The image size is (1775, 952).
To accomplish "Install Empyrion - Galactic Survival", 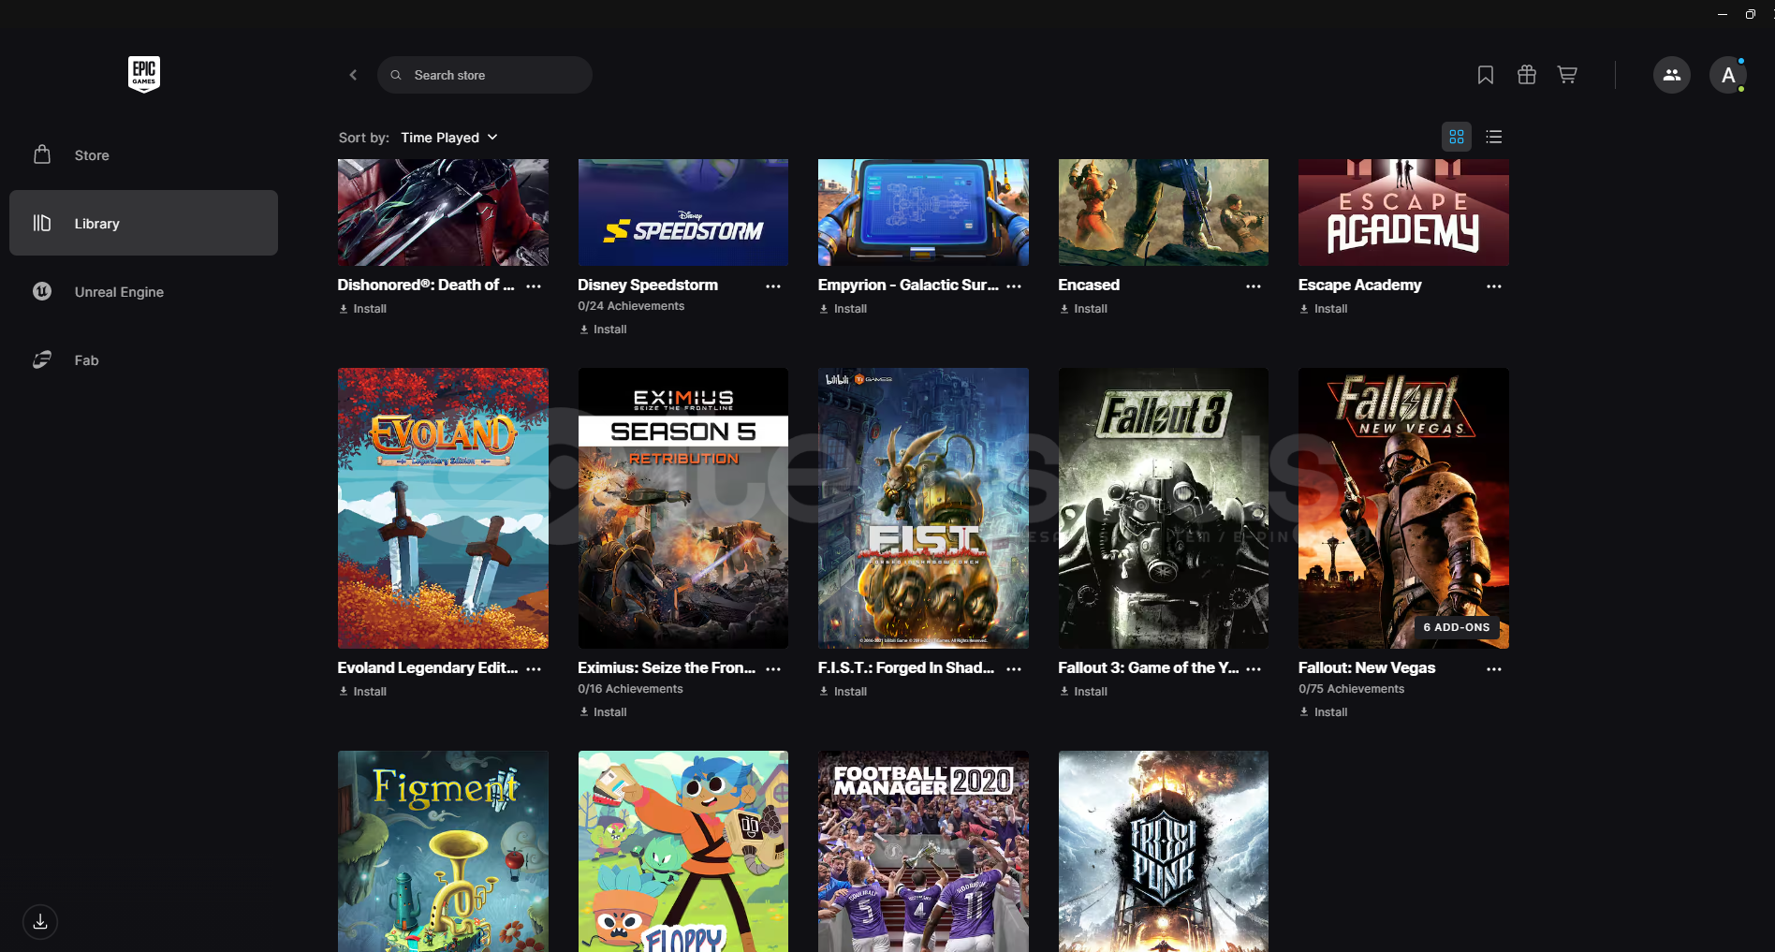I will [x=843, y=309].
